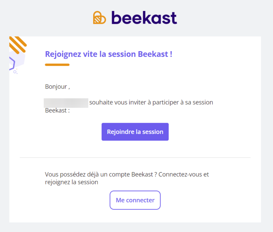273x232 pixels.
Task: Click the small circle dots under the hexagon
Action: click(16, 72)
